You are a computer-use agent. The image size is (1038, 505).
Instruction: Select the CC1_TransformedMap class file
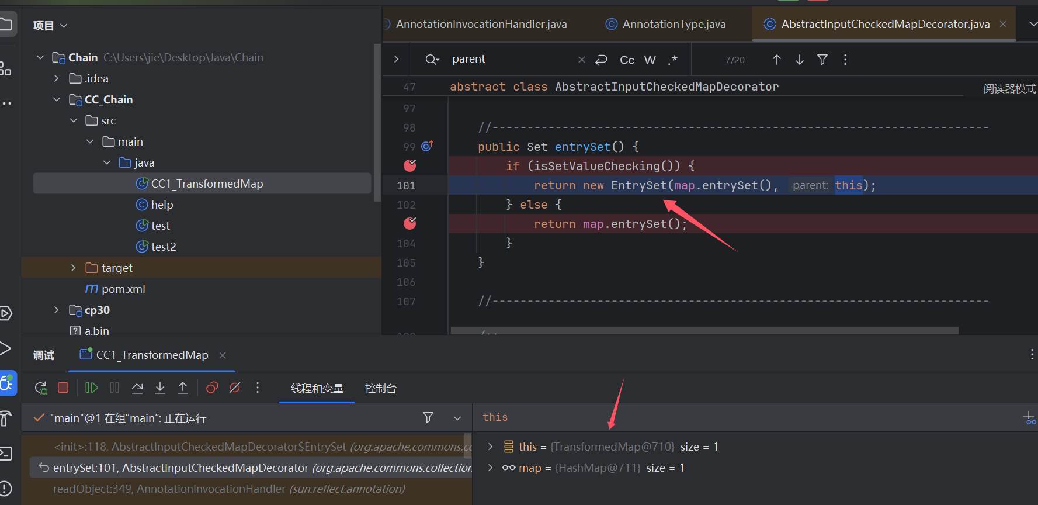coord(202,184)
